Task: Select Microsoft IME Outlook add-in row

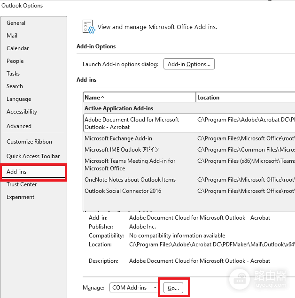Action: coord(189,150)
